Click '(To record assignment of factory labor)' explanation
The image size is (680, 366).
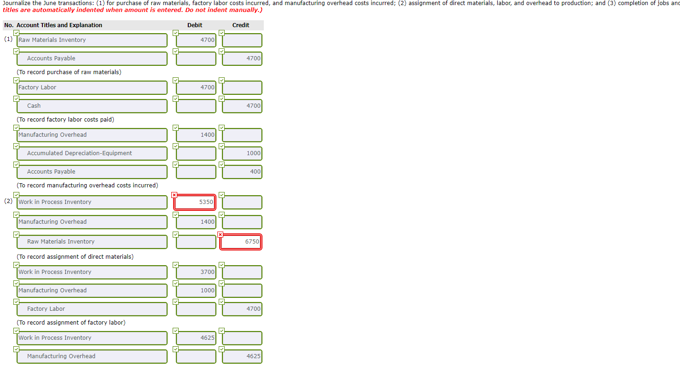71,323
